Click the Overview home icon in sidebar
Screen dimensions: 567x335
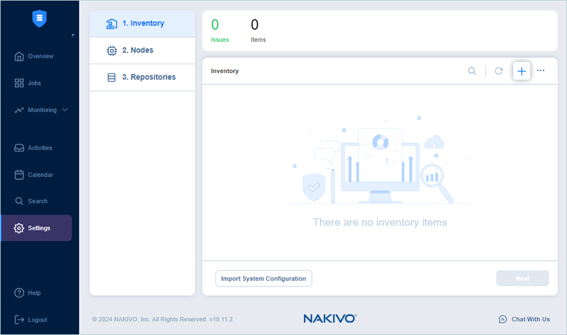19,57
